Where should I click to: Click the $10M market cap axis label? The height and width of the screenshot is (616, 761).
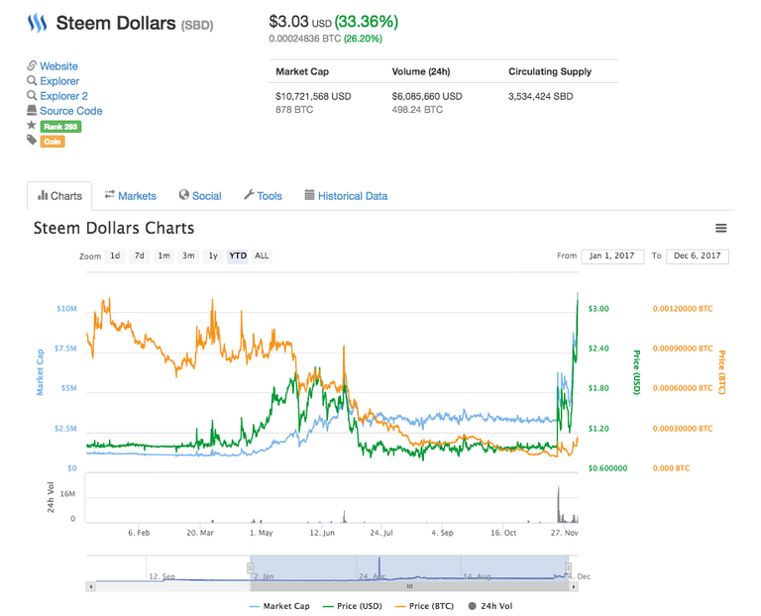66,309
